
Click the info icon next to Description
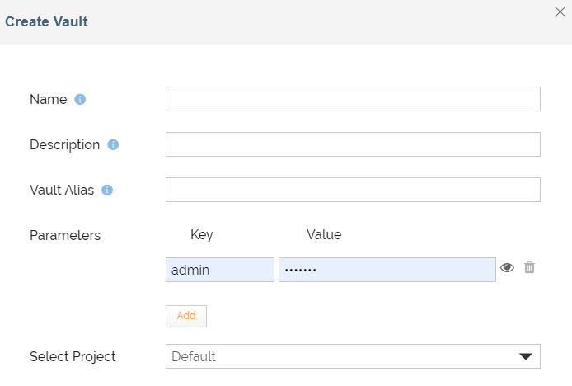(x=113, y=145)
